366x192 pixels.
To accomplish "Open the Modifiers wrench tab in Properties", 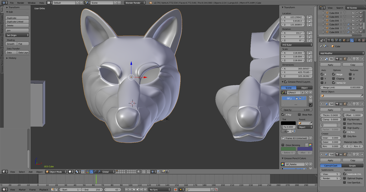I will coord(351,41).
